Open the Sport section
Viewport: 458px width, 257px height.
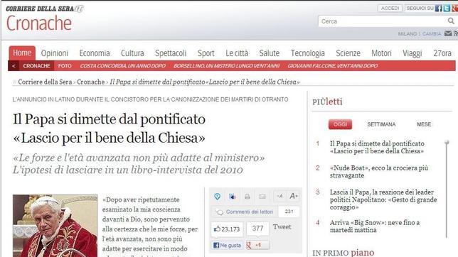click(x=206, y=53)
